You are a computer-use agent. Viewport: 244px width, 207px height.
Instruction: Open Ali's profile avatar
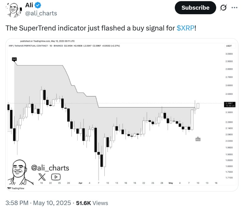coord(13,10)
